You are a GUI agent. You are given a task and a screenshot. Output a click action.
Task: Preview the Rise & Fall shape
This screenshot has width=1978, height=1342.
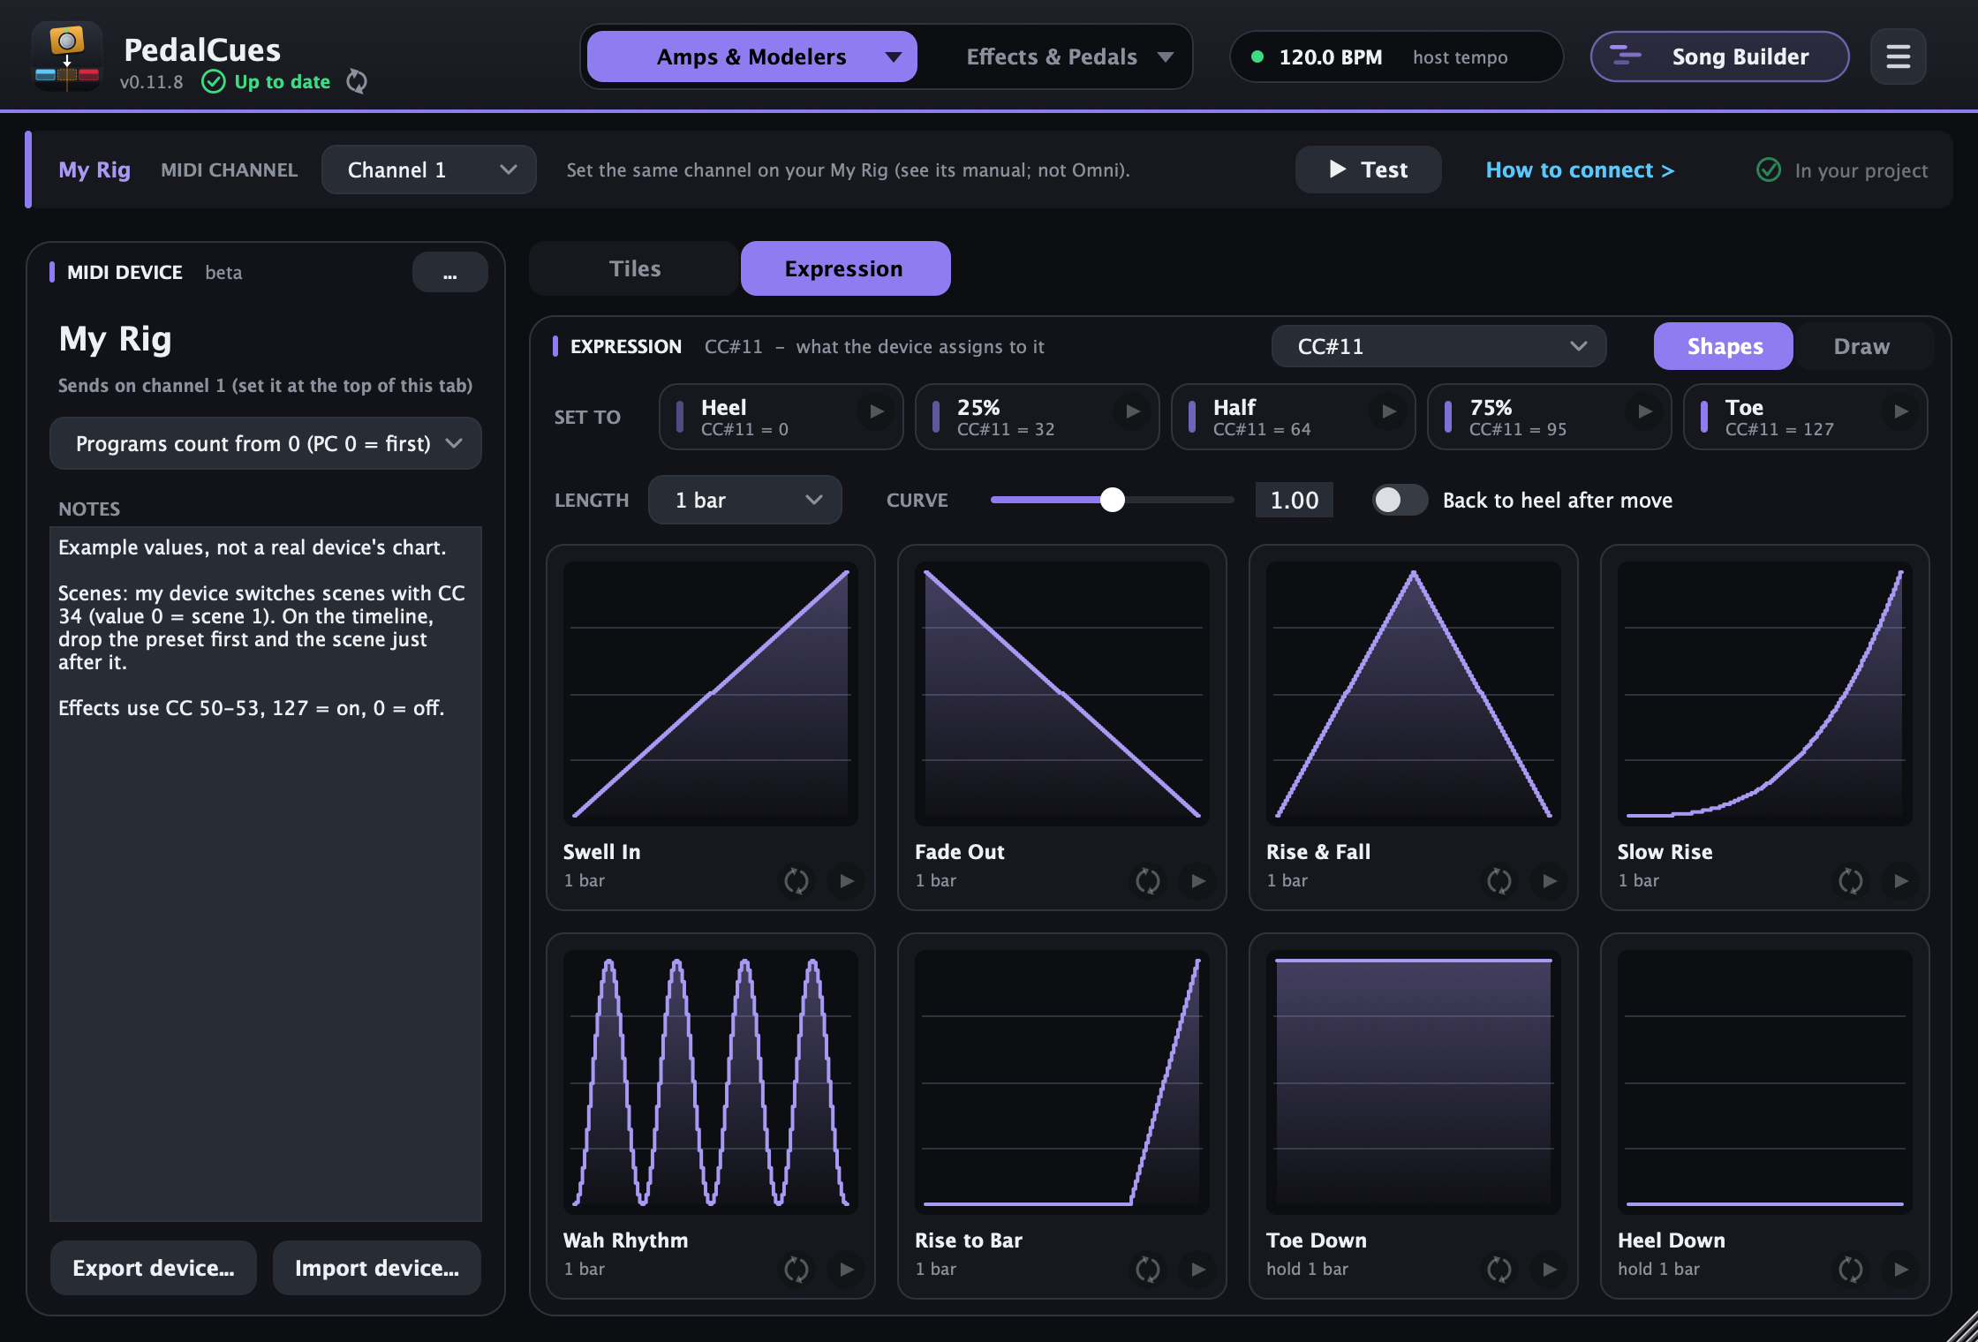point(1550,880)
